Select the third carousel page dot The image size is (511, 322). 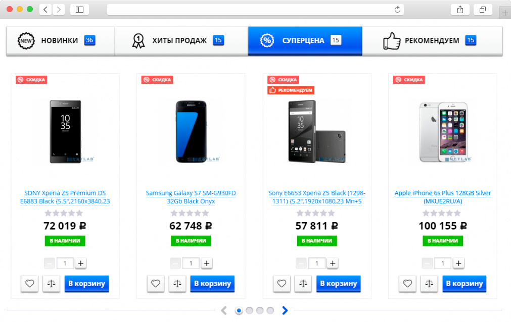point(260,310)
